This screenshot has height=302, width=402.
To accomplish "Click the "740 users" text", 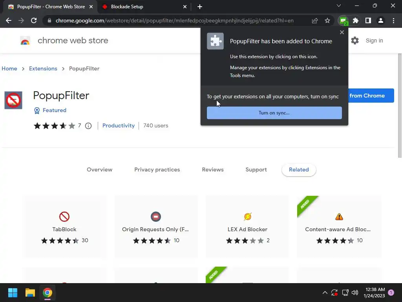I will (156, 125).
